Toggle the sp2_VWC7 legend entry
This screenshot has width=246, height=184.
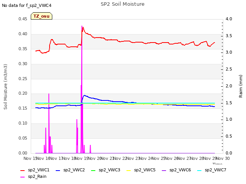[211, 170]
